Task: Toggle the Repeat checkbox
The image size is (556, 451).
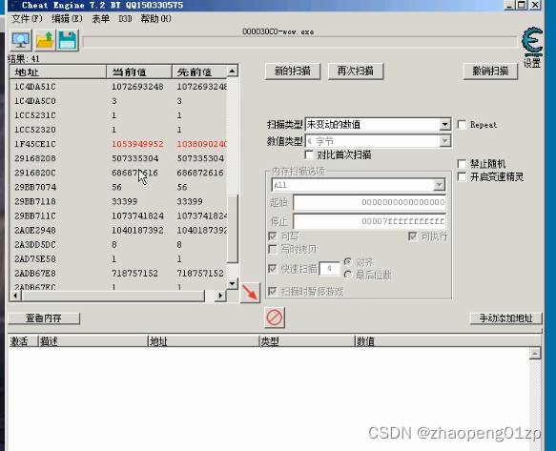Action: 462,125
